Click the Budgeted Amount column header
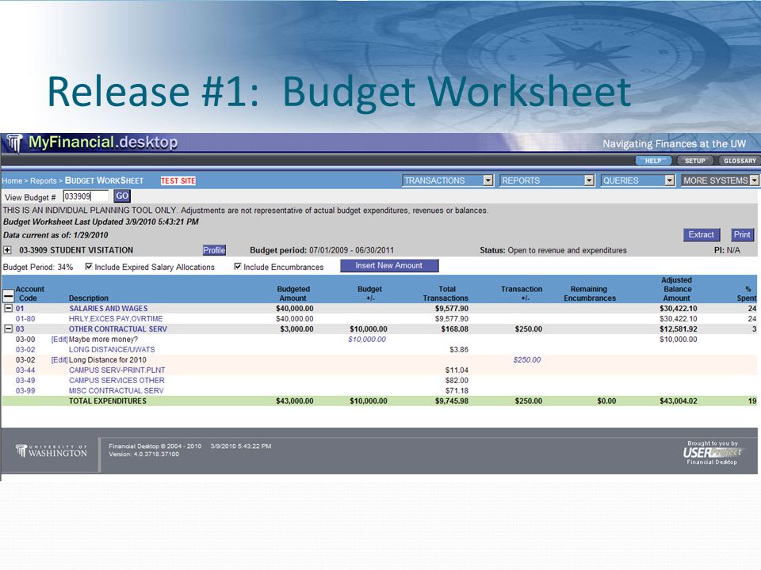The image size is (761, 570). click(x=293, y=293)
